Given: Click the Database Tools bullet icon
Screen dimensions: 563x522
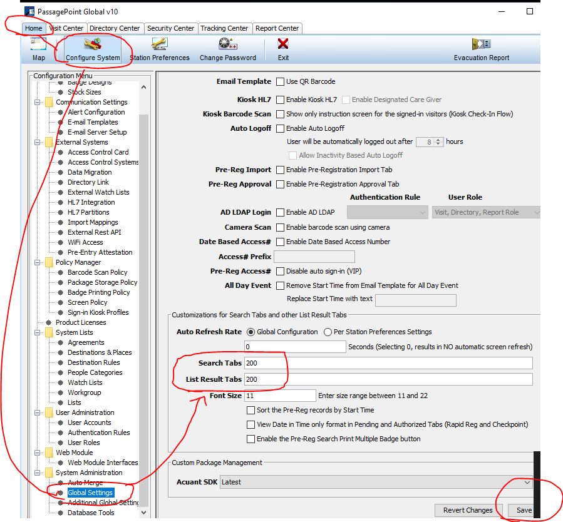Looking at the screenshot, I should 60,513.
